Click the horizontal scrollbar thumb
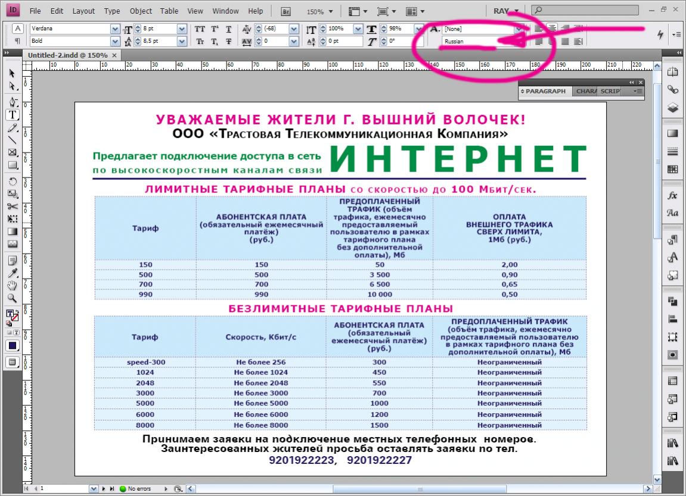 tap(420, 489)
